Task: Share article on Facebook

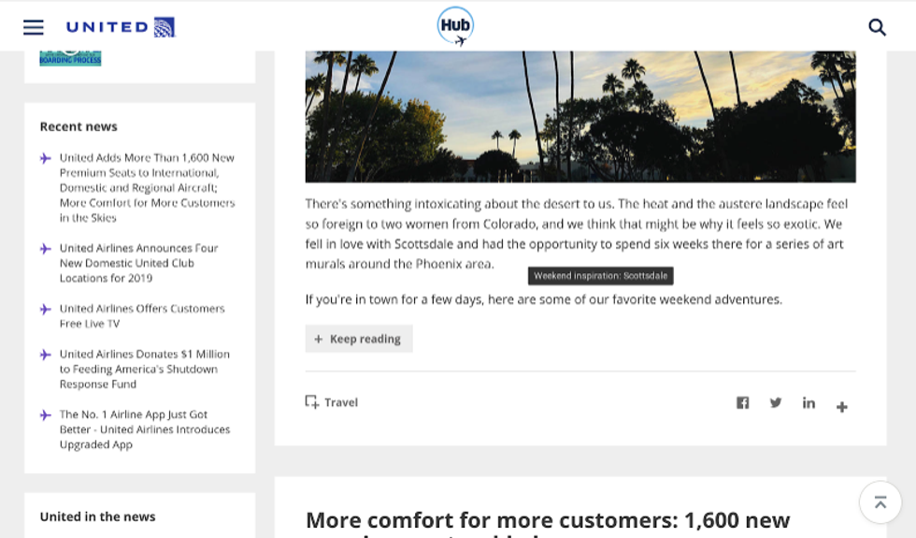Action: pos(742,402)
